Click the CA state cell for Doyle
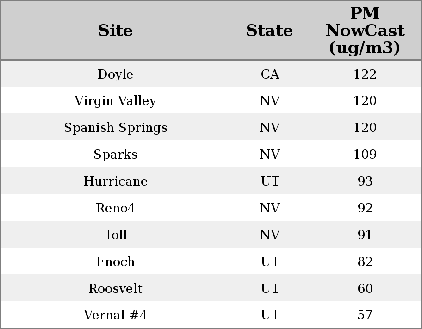The width and height of the screenshot is (422, 329). 270,74
